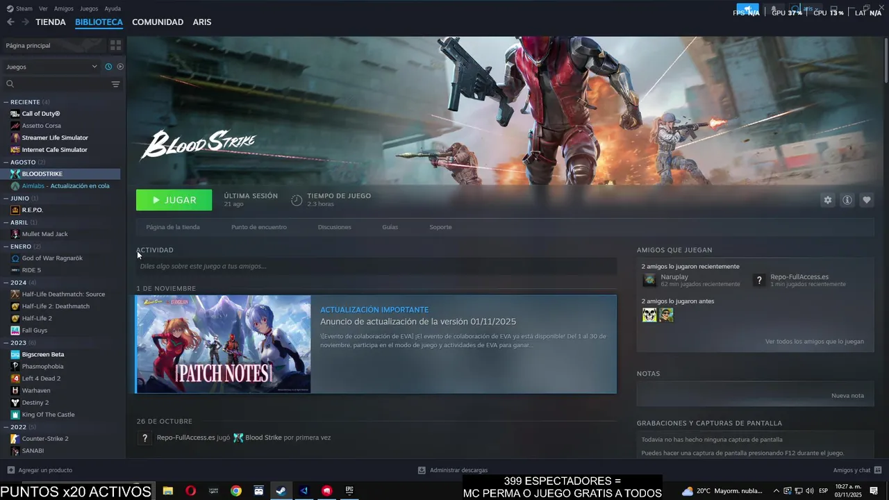
Task: Select Assetto Corsa in library
Action: tap(42, 126)
